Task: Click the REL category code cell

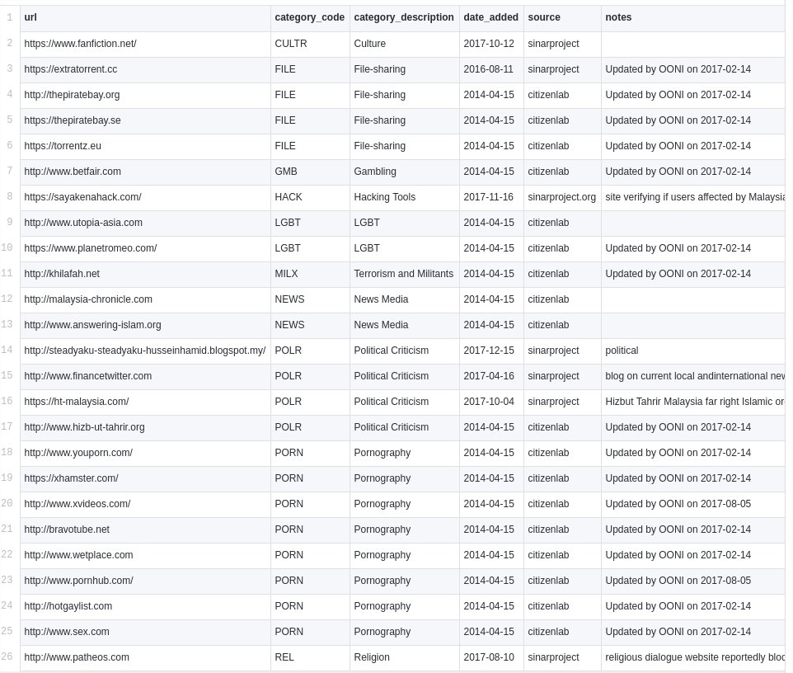Action: [x=310, y=658]
